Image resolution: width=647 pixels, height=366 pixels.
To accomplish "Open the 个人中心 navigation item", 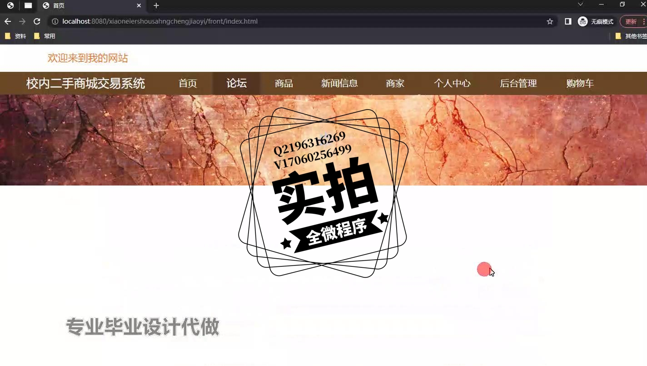I will [x=452, y=83].
